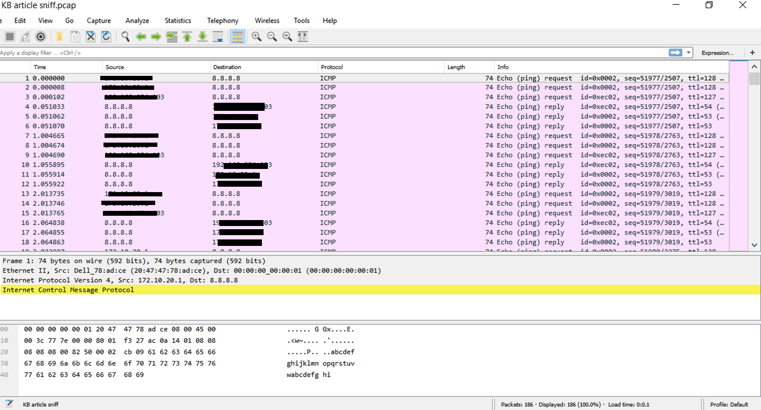Close this capture file
This screenshot has height=410, width=761.
point(91,37)
